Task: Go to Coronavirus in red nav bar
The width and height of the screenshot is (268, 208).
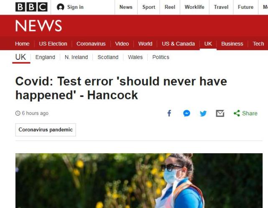Action: (x=91, y=44)
